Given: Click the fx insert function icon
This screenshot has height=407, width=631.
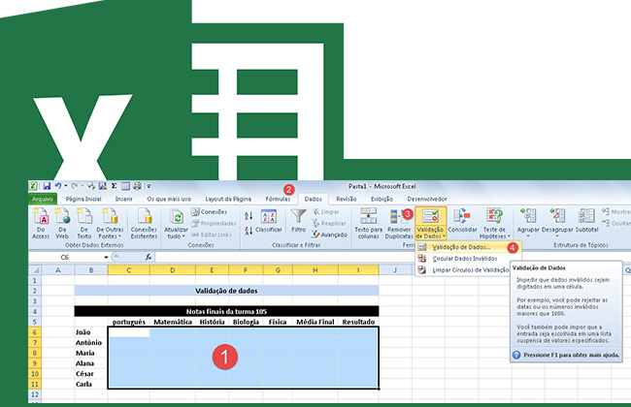Looking at the screenshot, I should point(149,257).
